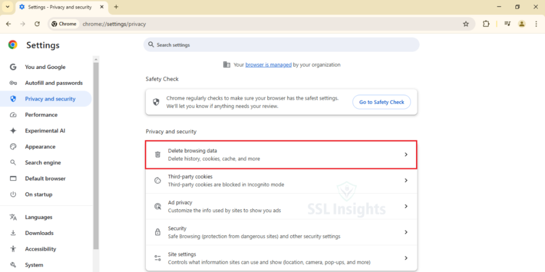Click the bookmark star icon in address bar
The height and width of the screenshot is (272, 545).
coord(466,24)
